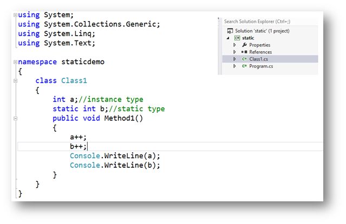This screenshot has width=346, height=224.
Task: Click the C# file icon for Program.cs
Action: [244, 66]
